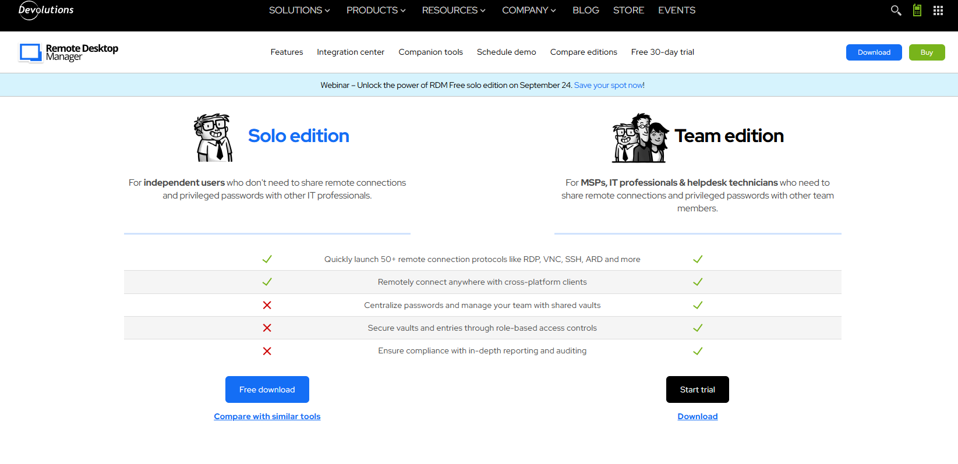Go to the BLOG page
This screenshot has width=958, height=464.
pos(586,10)
